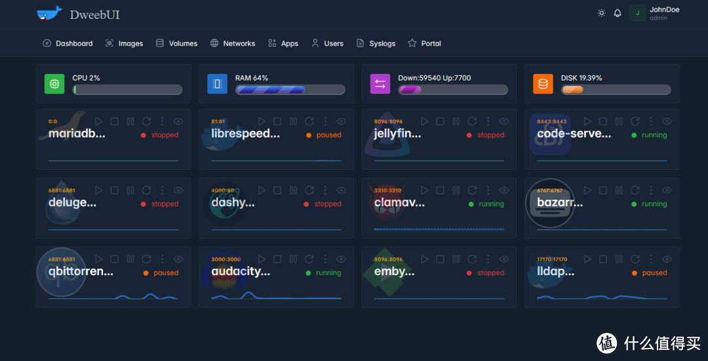Open the Syslogs link
This screenshot has height=361, width=708.
point(376,43)
